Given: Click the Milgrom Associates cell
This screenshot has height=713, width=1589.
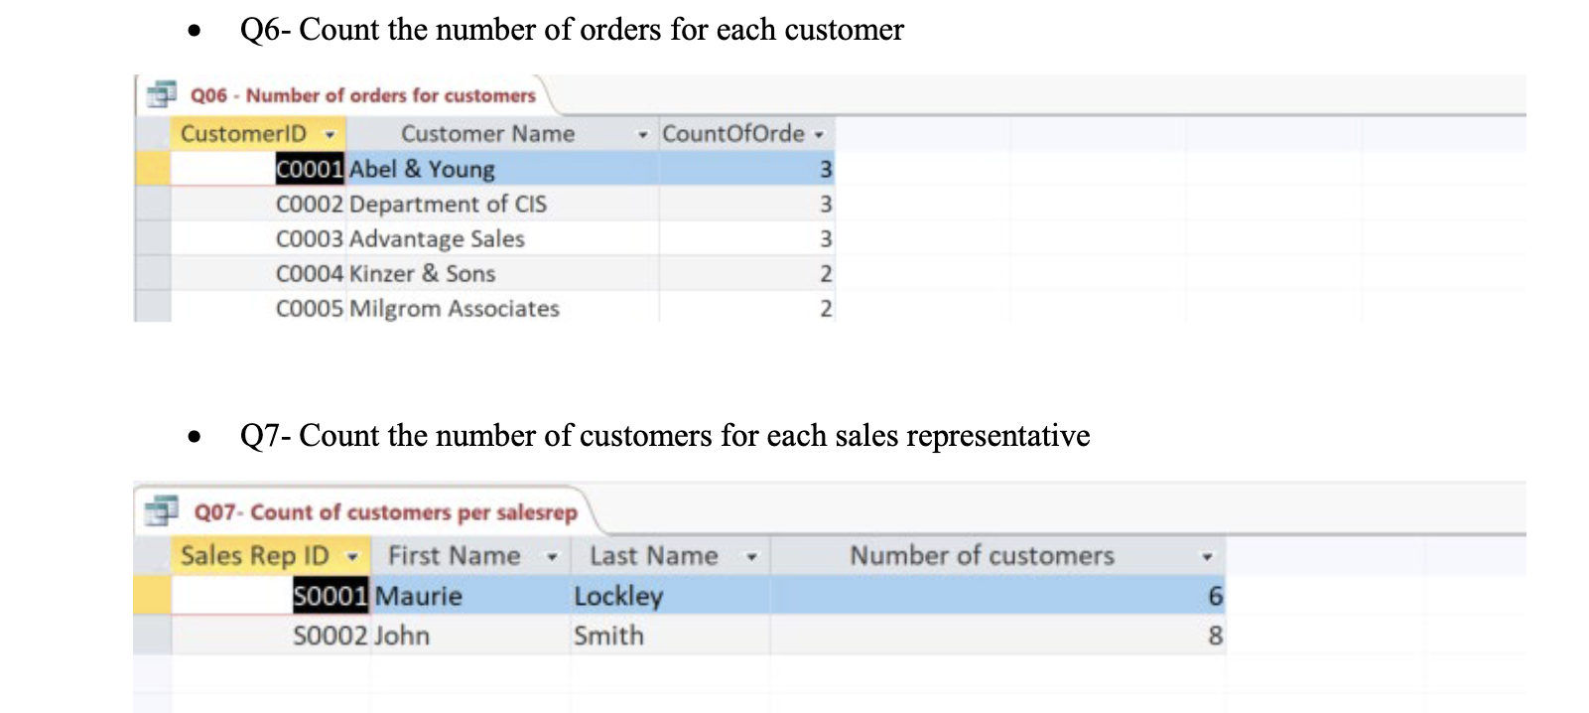Looking at the screenshot, I should 501,308.
